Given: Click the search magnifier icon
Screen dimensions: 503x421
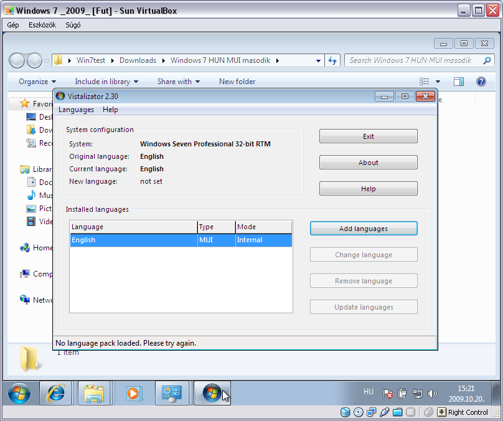Looking at the screenshot, I should tap(487, 60).
